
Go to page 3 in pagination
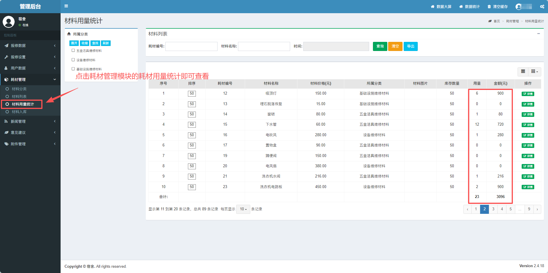(x=493, y=209)
